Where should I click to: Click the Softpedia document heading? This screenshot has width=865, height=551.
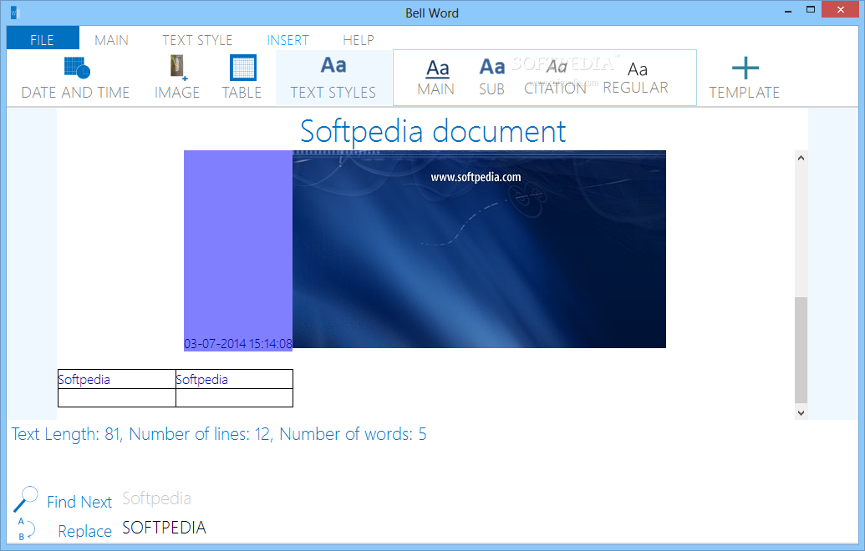(x=433, y=131)
